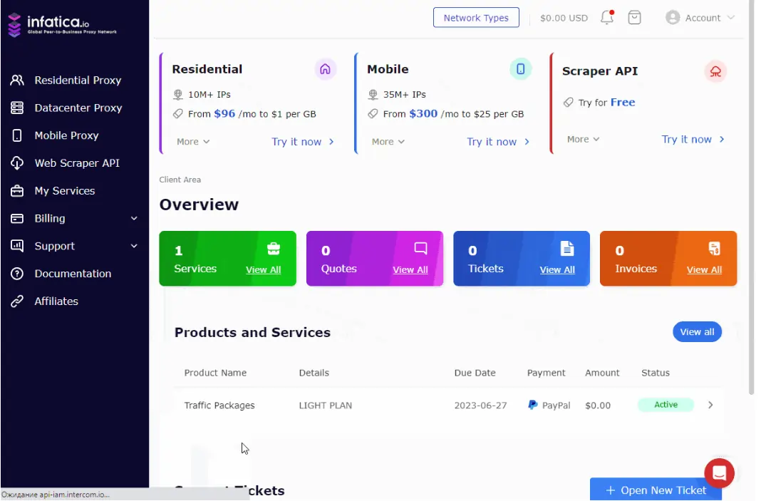Viewport: 761px width, 501px height.
Task: Click the Affiliates link icon
Action: click(x=17, y=301)
